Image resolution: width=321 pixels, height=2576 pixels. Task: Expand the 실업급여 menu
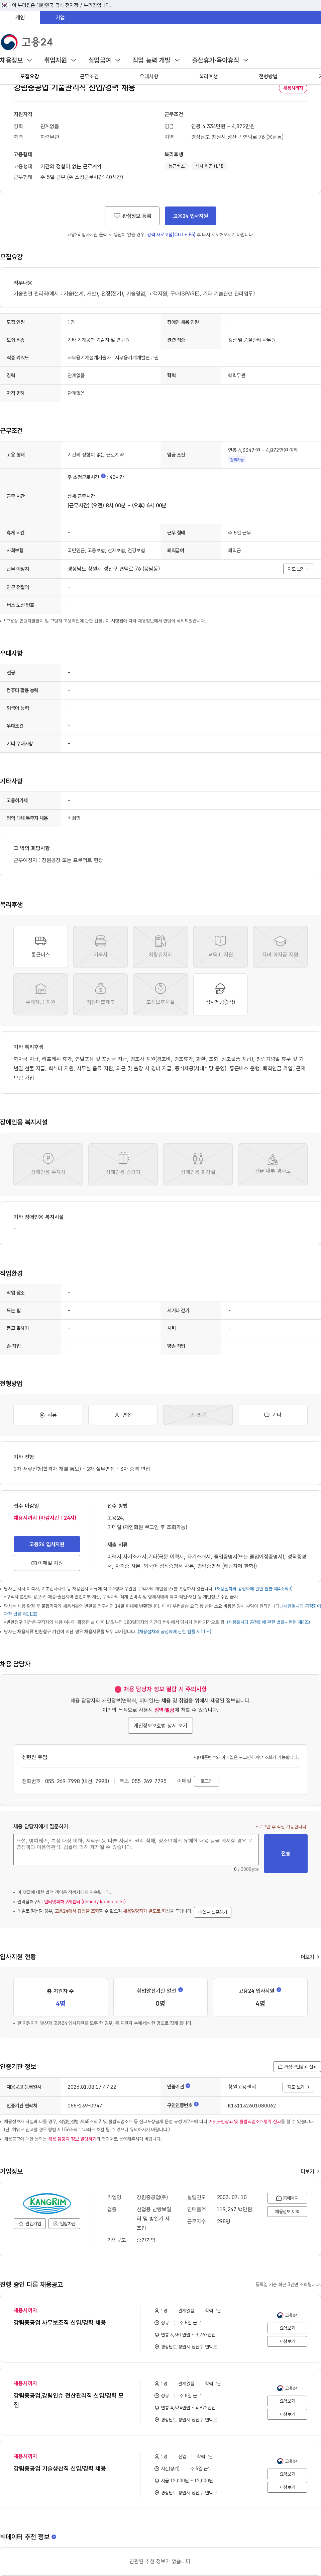pos(104,60)
